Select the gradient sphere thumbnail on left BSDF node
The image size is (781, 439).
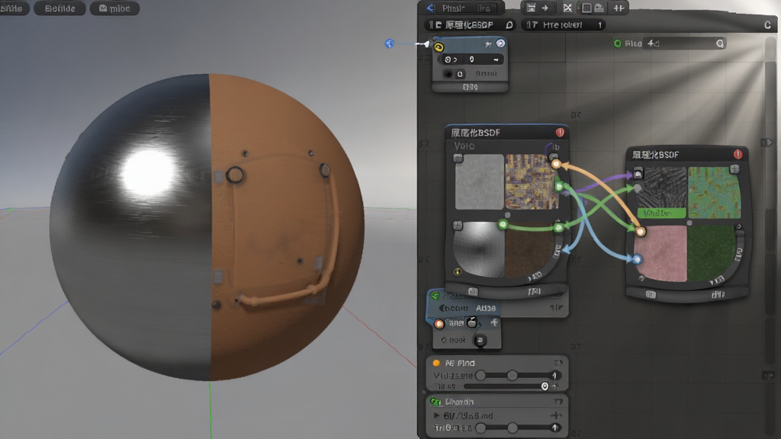(x=478, y=249)
